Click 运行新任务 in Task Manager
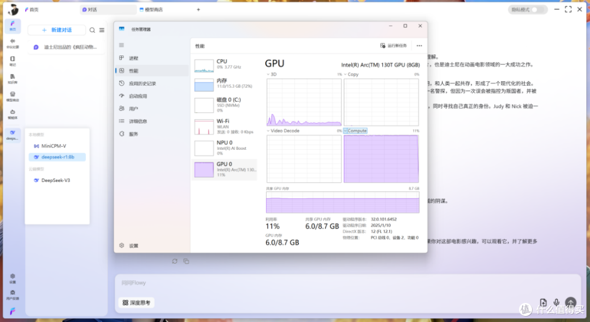The image size is (590, 322). click(393, 45)
